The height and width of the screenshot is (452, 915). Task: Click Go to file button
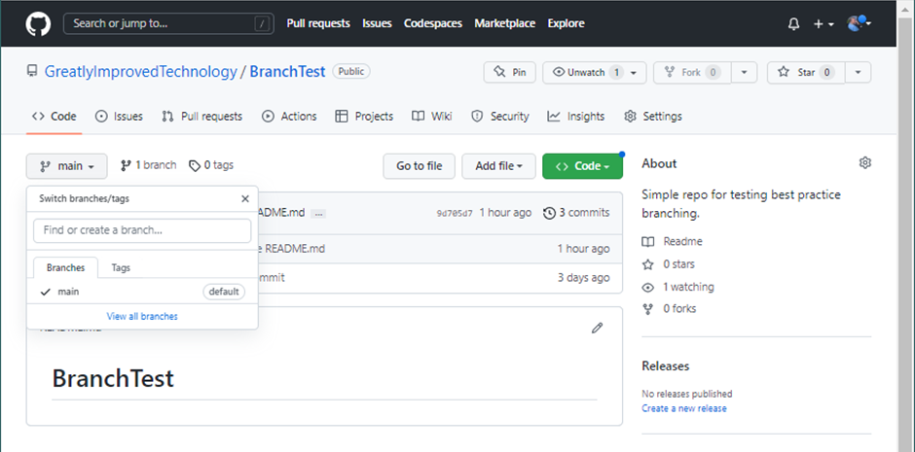pyautogui.click(x=419, y=166)
